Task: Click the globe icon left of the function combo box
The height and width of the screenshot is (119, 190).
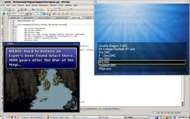Action: tap(4, 14)
